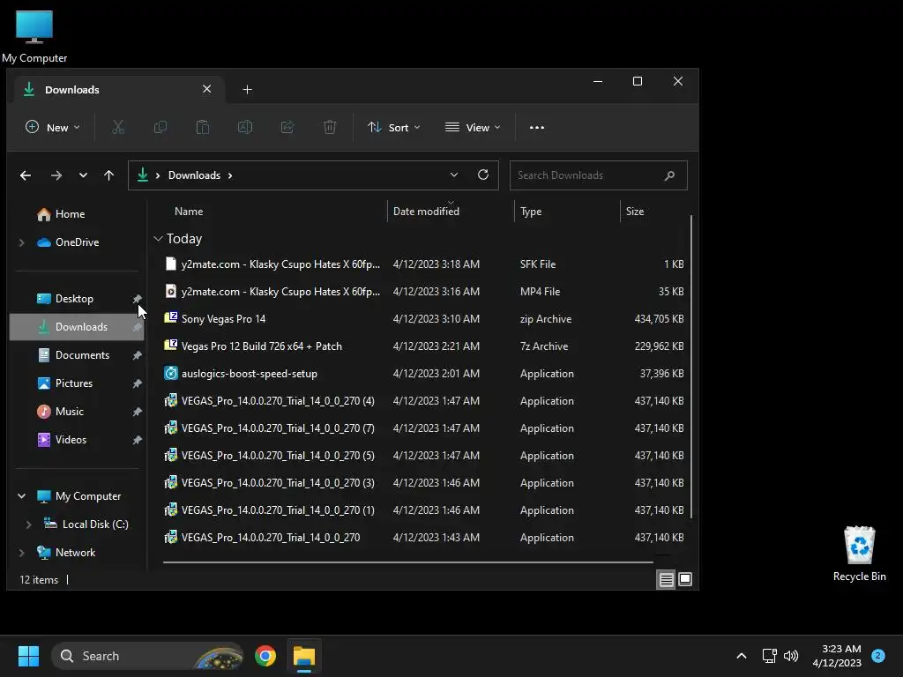The height and width of the screenshot is (677, 903).
Task: Select Pictures in navigation pane
Action: coord(74,383)
